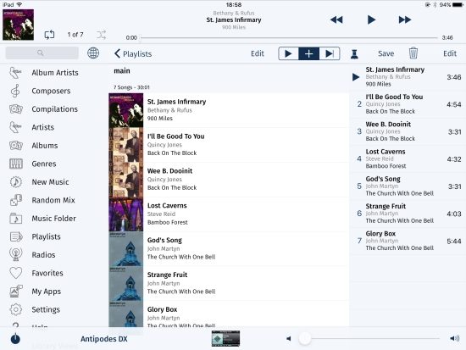Viewport: 466px width, 350px height.
Task: Click Edit in the queue toolbar
Action: click(x=450, y=53)
